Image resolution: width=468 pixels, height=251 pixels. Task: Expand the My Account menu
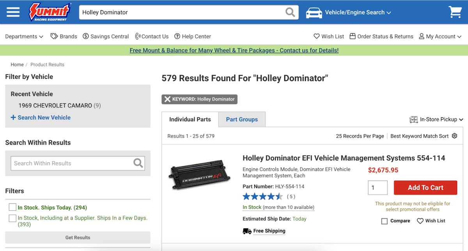point(440,36)
